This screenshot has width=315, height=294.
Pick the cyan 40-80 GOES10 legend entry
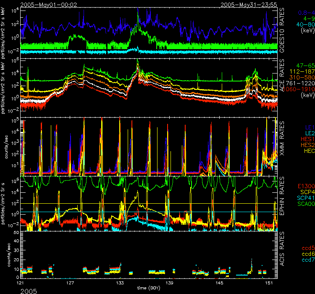[304, 25]
